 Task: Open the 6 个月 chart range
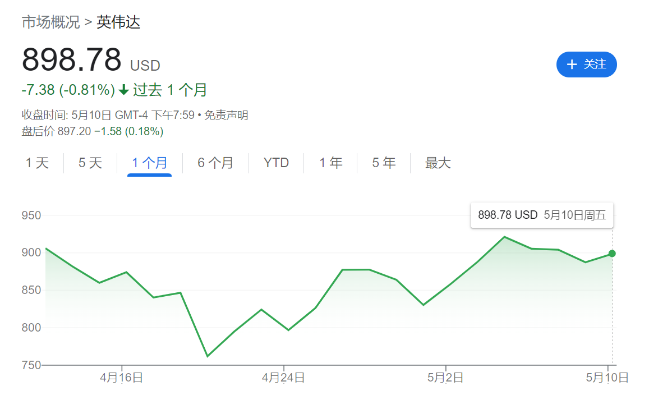[x=215, y=163]
